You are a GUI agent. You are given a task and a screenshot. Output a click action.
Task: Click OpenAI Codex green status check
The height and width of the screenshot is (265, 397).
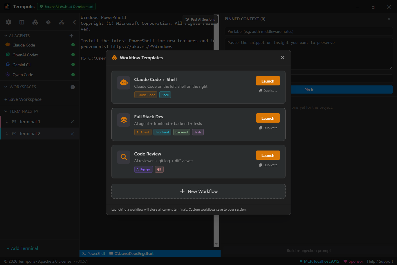pyautogui.click(x=73, y=55)
